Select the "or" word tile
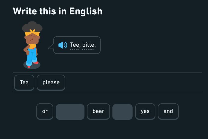Screen dimensions: 208x139 [x=45, y=111]
